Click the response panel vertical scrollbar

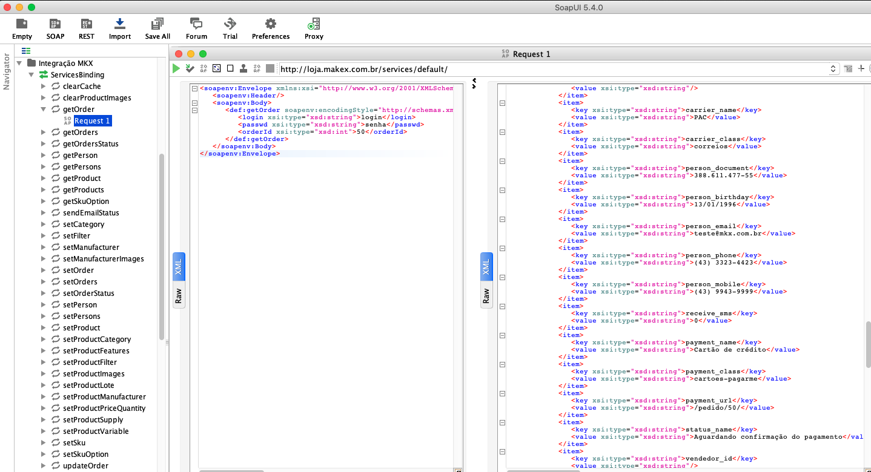tap(867, 343)
